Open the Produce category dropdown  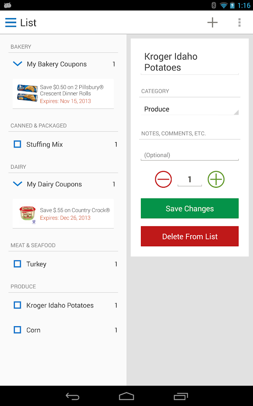click(190, 109)
